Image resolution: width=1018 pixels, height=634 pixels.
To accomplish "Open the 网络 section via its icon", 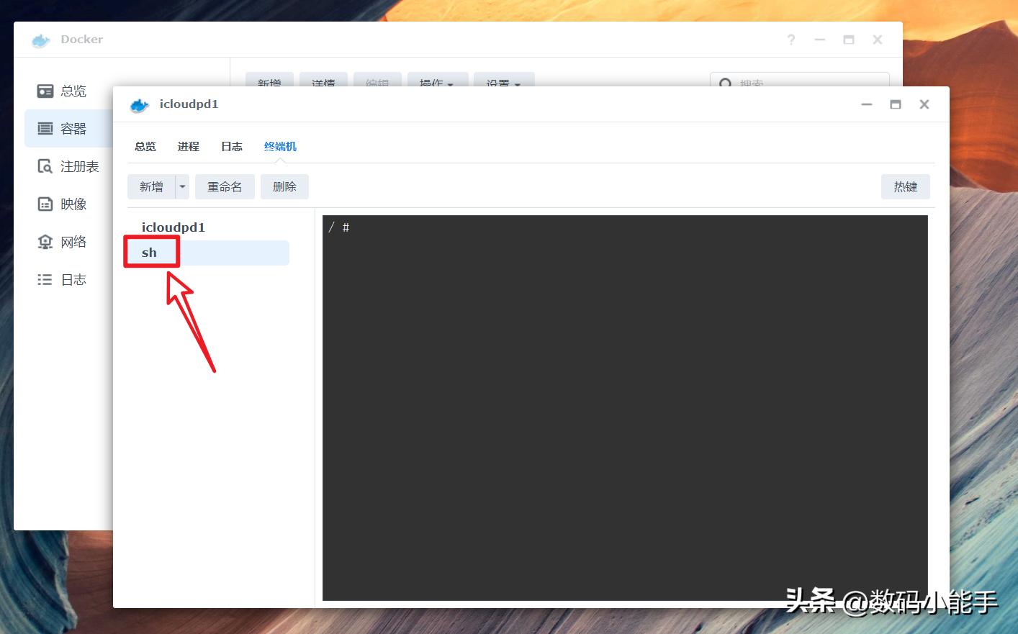I will [x=45, y=242].
